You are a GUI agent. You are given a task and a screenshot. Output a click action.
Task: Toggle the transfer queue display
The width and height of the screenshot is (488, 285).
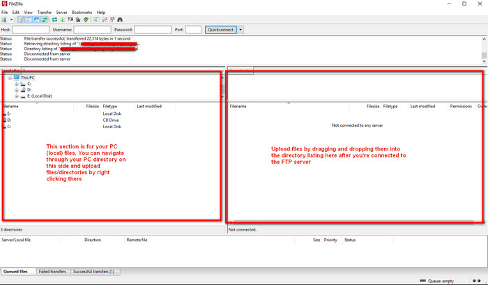(45, 20)
